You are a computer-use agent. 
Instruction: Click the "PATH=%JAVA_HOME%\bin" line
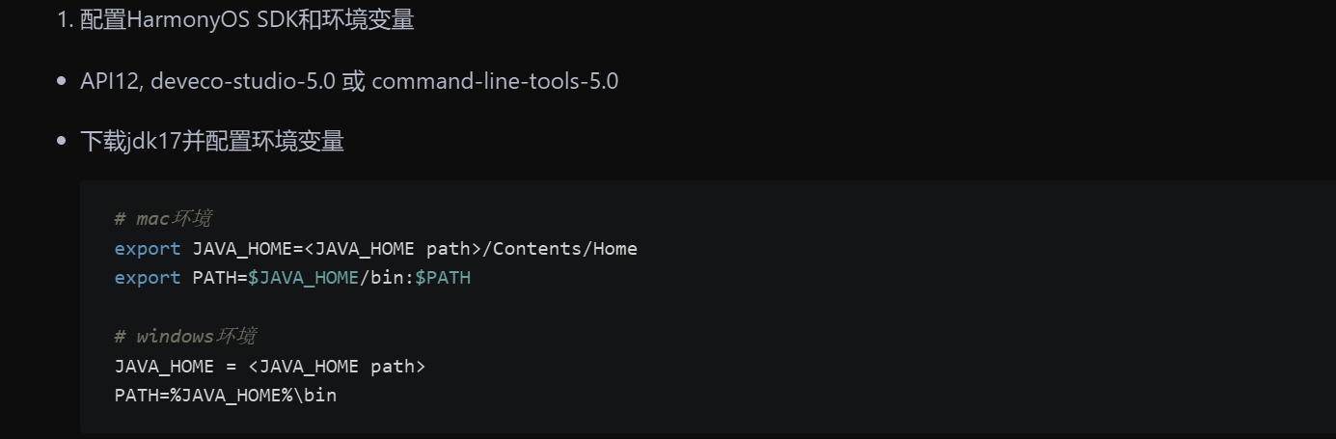point(226,396)
